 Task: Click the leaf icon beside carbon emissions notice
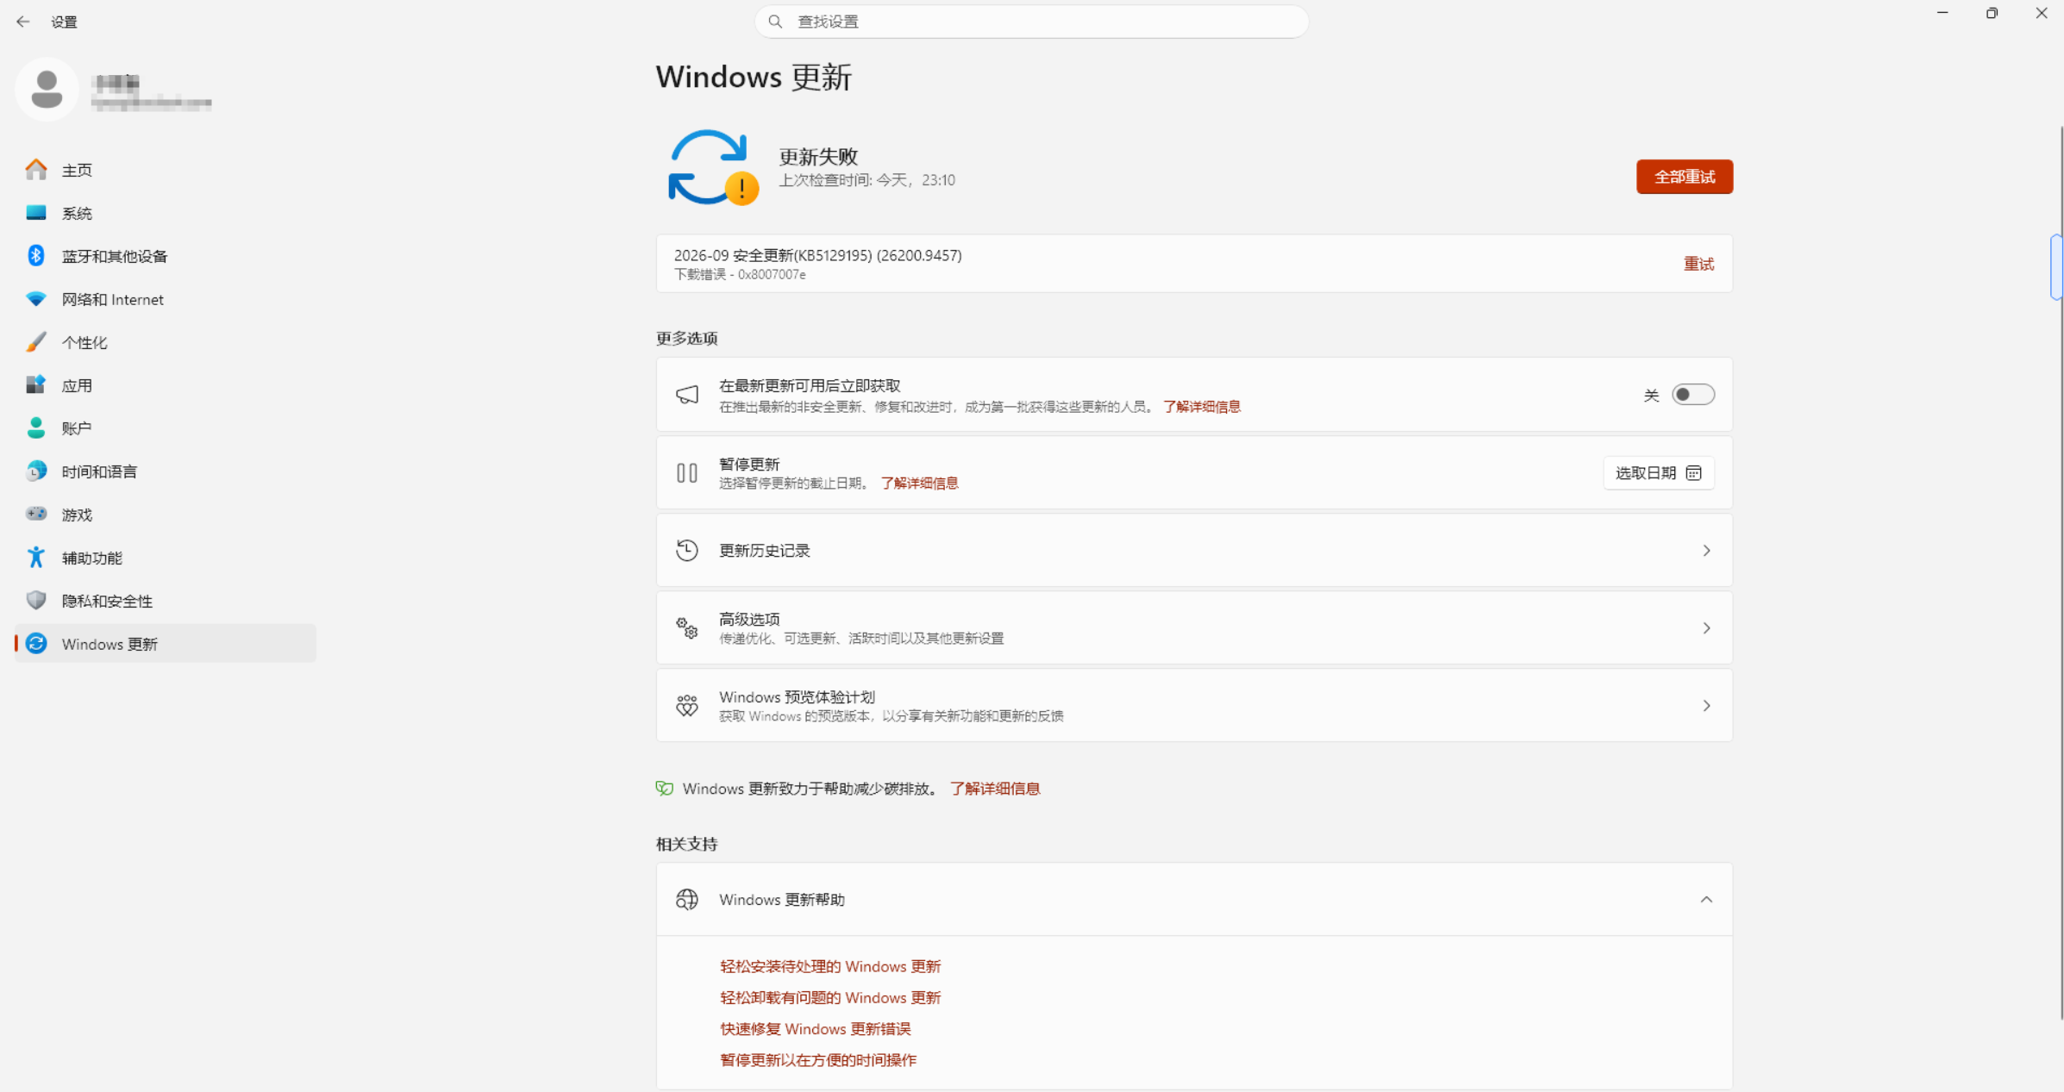tap(664, 789)
